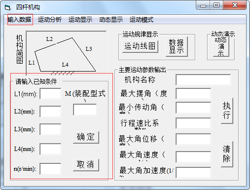Click the L2 label in diagram
The width and height of the screenshot is (250, 190).
pyautogui.click(x=49, y=39)
